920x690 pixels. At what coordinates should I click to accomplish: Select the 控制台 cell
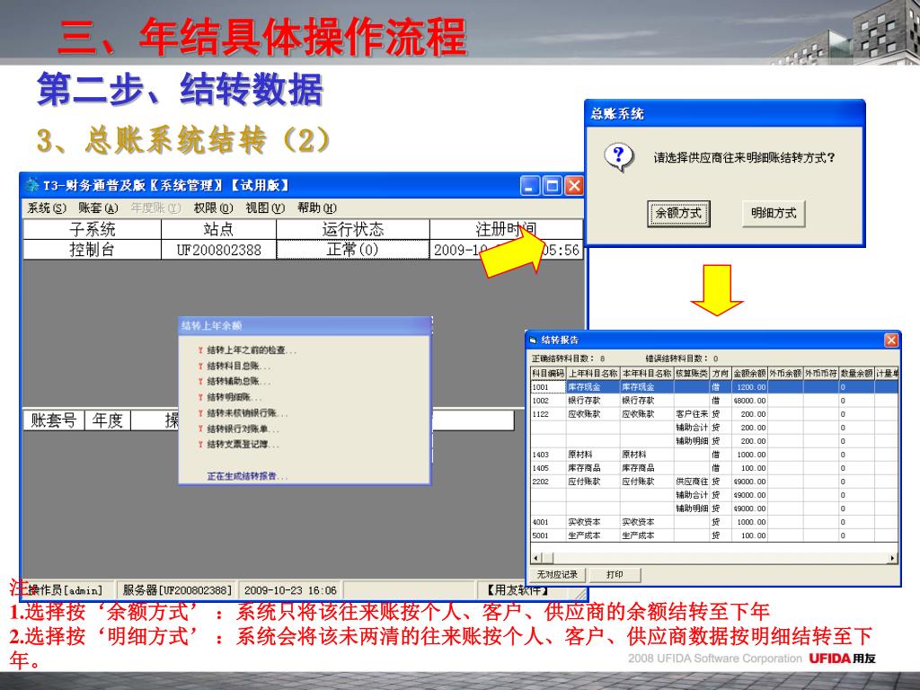tap(93, 250)
